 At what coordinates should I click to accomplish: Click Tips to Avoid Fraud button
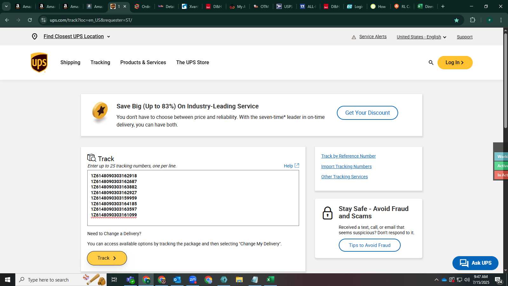pyautogui.click(x=370, y=245)
